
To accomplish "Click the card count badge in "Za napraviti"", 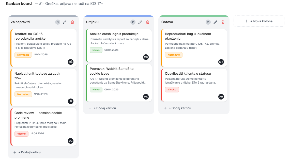I will click(57, 22).
